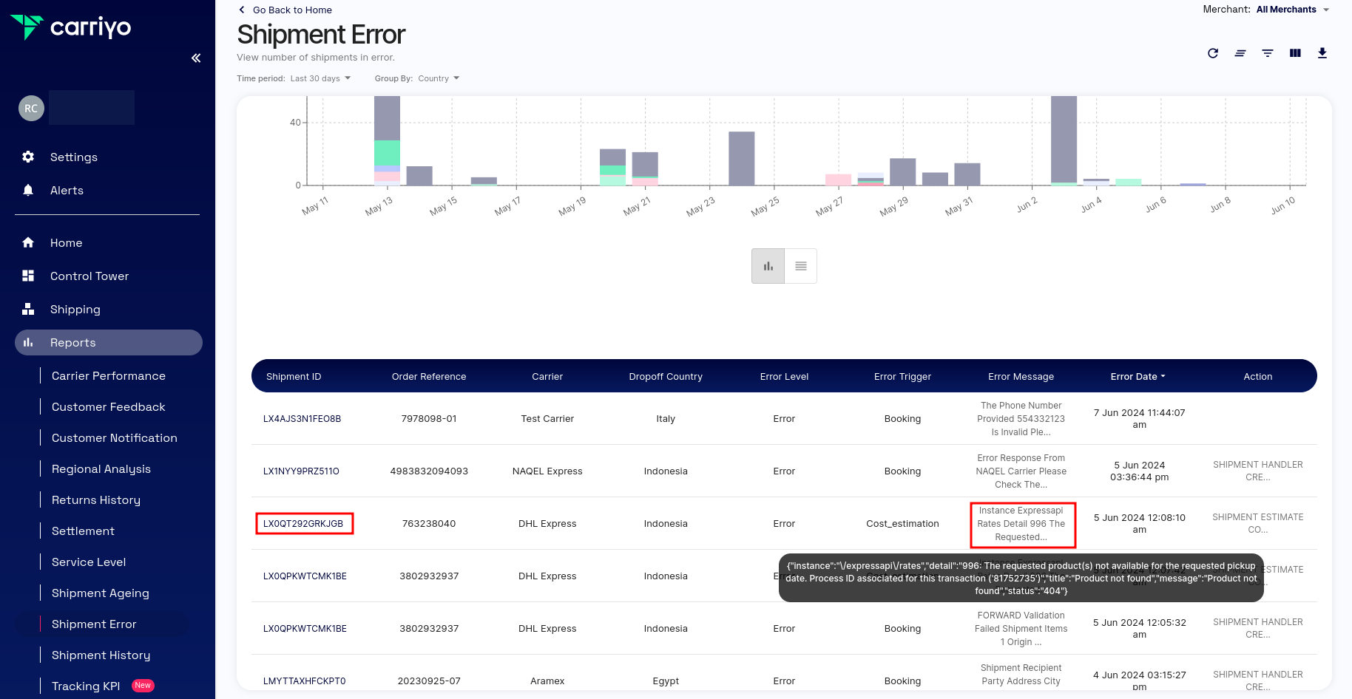Switch to bar chart view

[768, 266]
